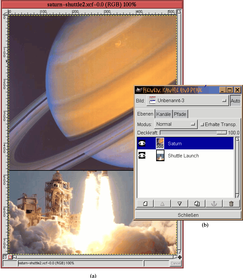
Task: Hide the Saturn layer via eye icon
Action: (142, 144)
